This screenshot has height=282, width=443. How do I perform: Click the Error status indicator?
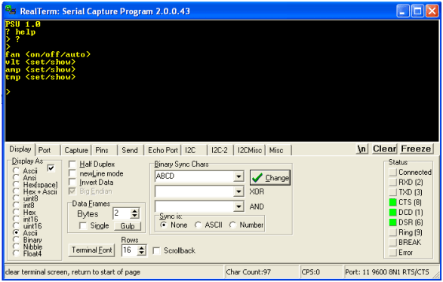[392, 253]
